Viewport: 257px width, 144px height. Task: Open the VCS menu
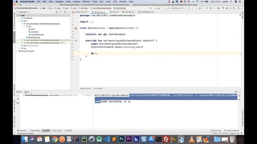point(115,2)
